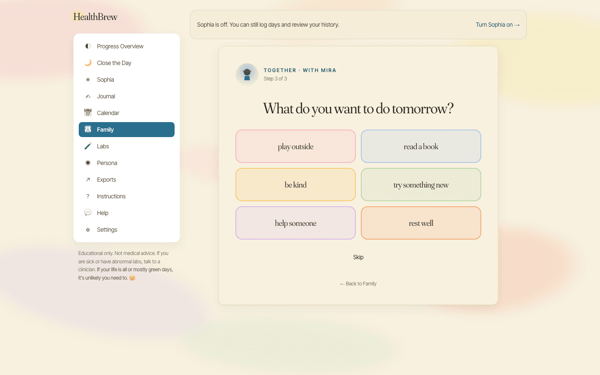Click the Labs test tube icon
Image resolution: width=600 pixels, height=375 pixels.
tap(88, 146)
